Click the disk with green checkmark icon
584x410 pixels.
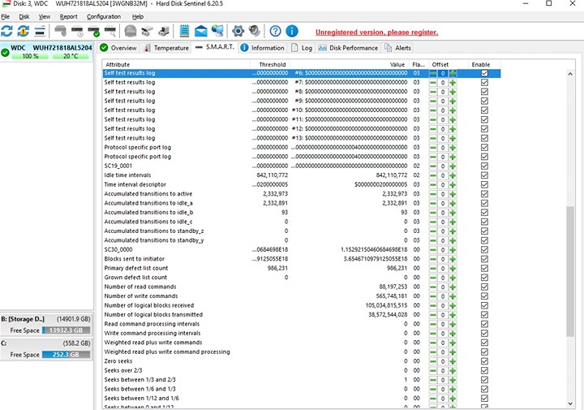[93, 31]
